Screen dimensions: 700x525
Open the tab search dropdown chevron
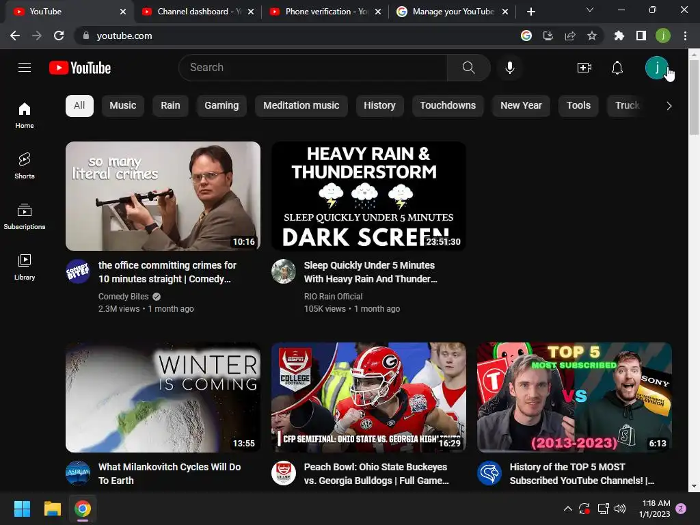tap(590, 10)
